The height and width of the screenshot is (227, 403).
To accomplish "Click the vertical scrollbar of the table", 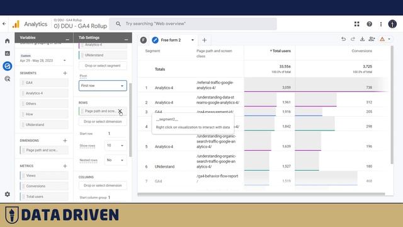I will point(392,105).
